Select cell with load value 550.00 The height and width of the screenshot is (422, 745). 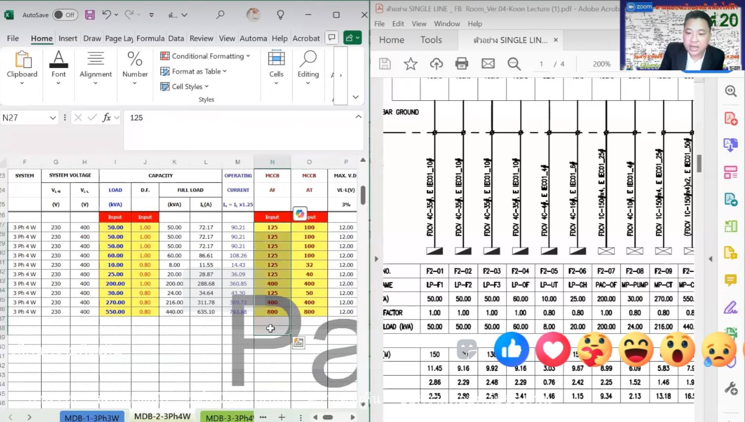pyautogui.click(x=115, y=312)
